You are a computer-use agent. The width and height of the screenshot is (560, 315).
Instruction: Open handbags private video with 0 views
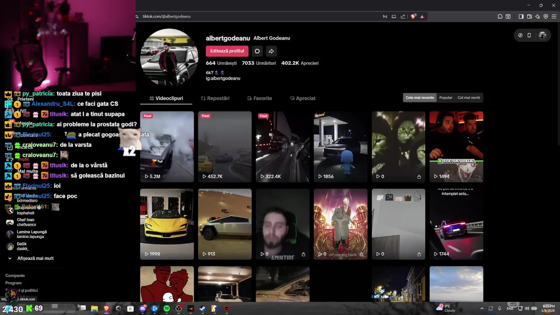coord(399,224)
